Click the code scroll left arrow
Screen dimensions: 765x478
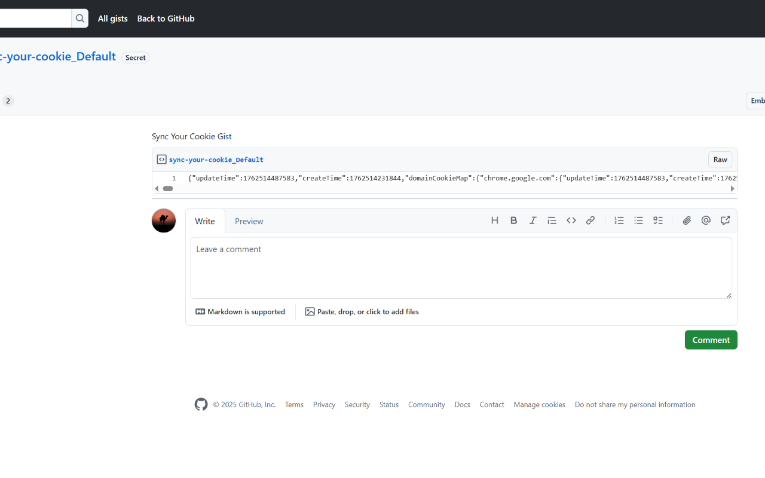[x=157, y=188]
